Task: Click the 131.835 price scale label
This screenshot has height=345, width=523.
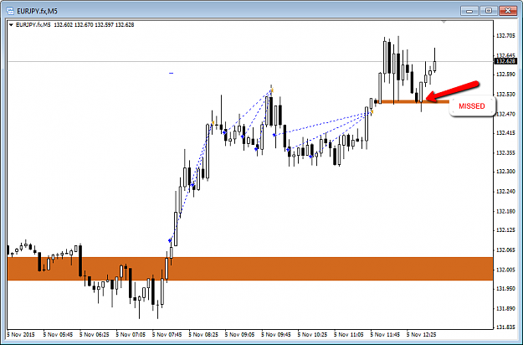Action: click(x=505, y=327)
